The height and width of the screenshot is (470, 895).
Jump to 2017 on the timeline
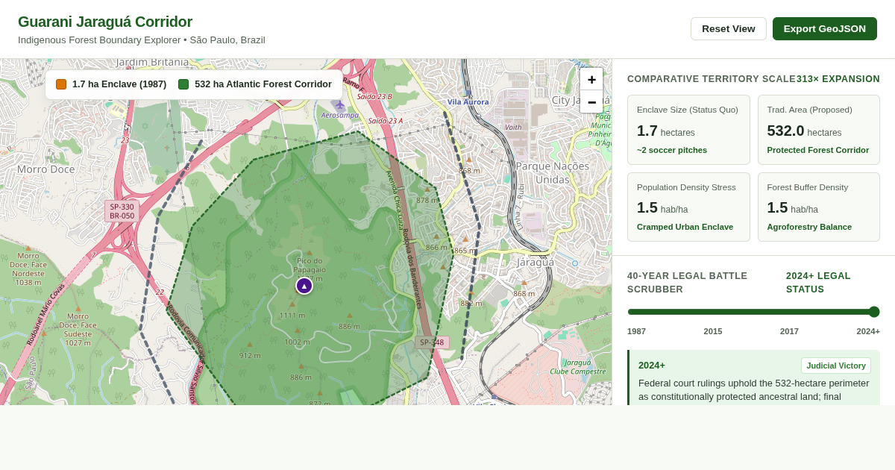(789, 331)
